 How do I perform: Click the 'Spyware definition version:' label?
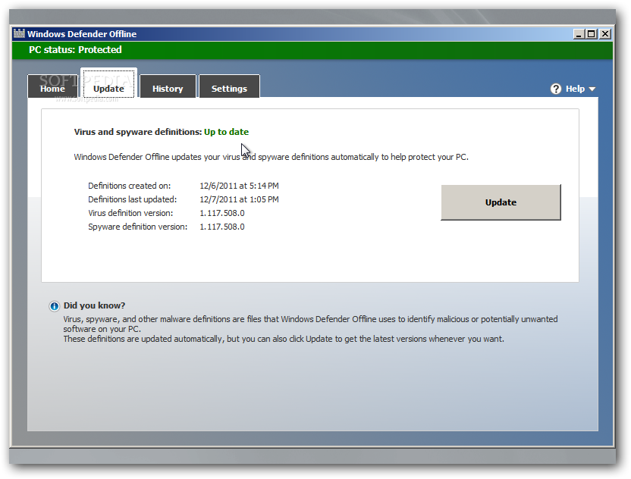tap(137, 227)
